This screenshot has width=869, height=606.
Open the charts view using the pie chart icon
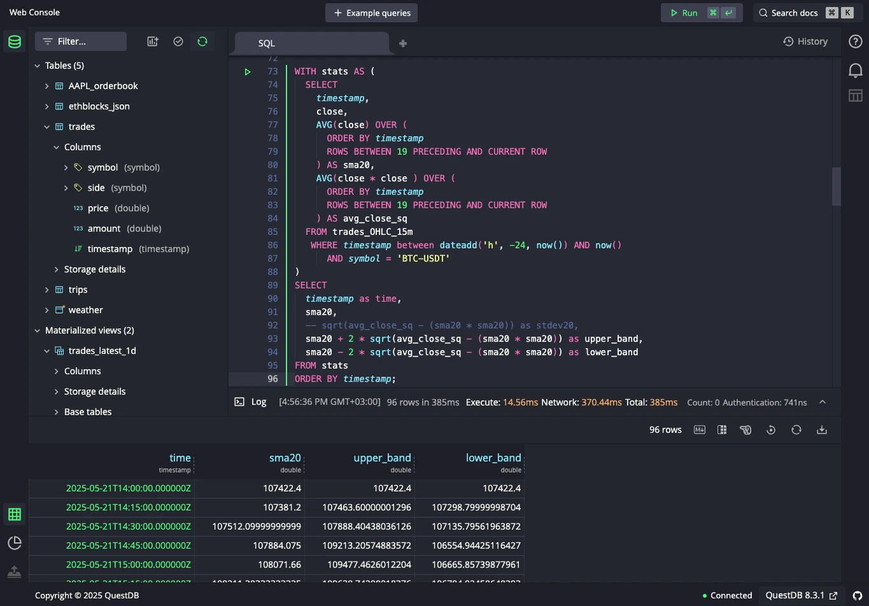[x=14, y=543]
